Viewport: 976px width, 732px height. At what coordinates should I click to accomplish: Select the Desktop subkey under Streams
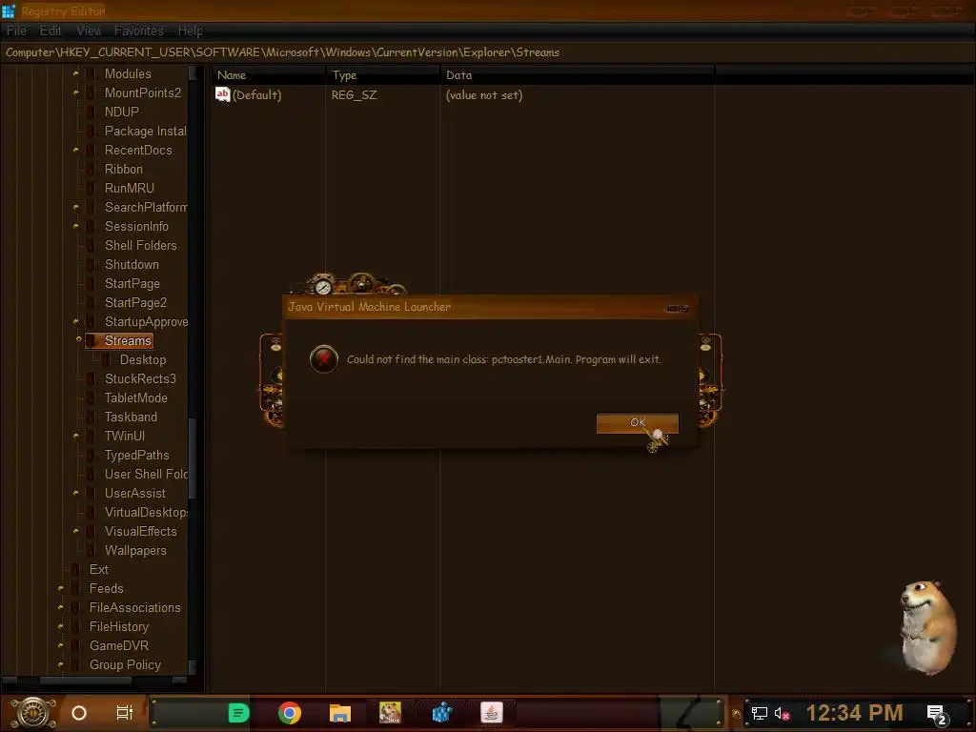point(143,359)
